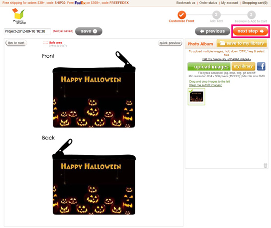Screen dimensions: 271x228
Task: Open tips to start
Action: pos(16,43)
